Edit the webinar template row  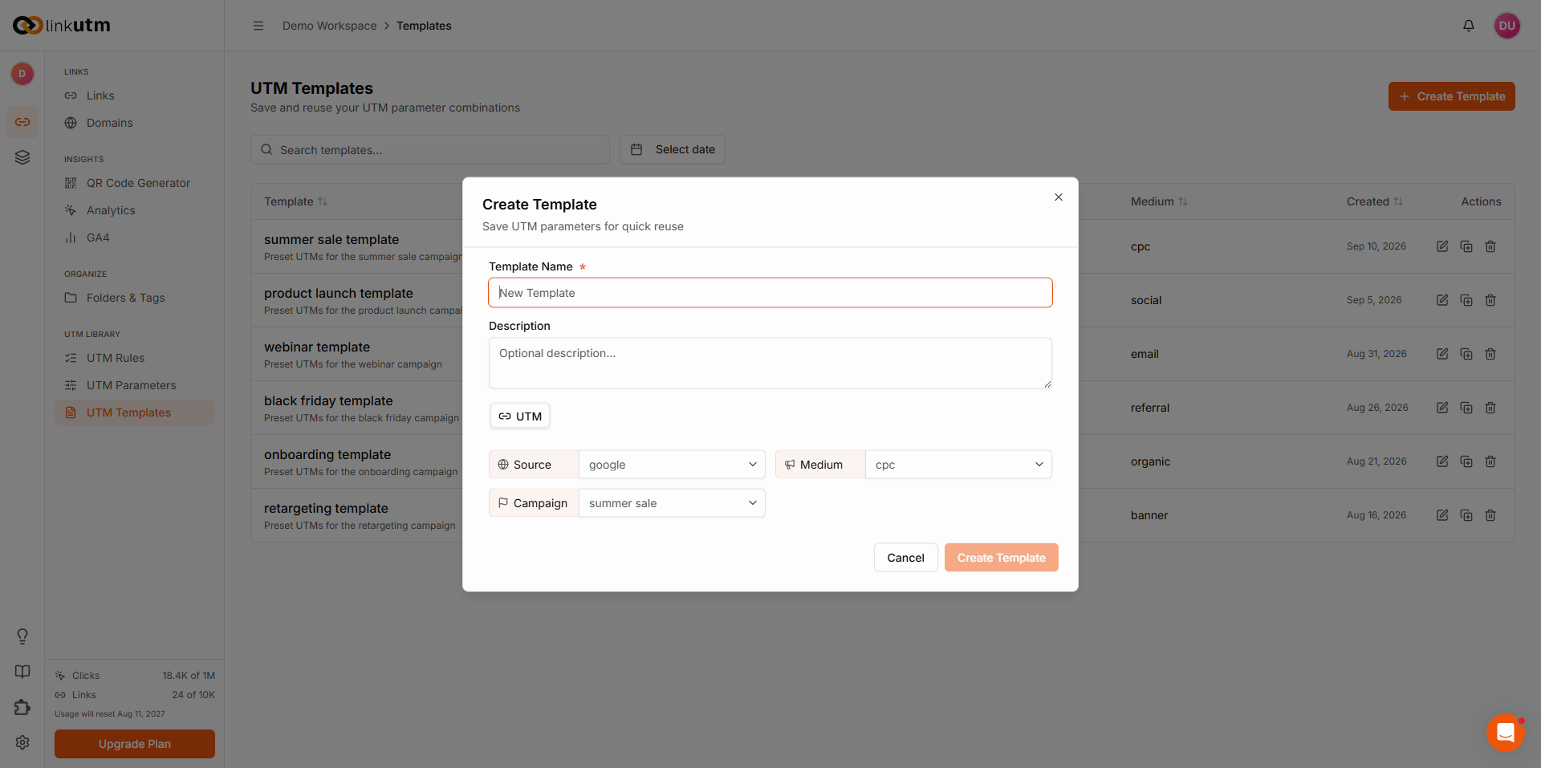(x=1442, y=354)
